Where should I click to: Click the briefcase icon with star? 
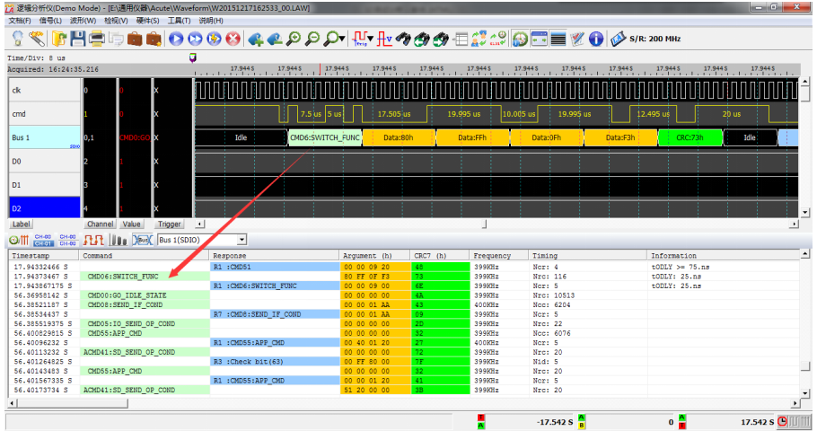point(154,39)
